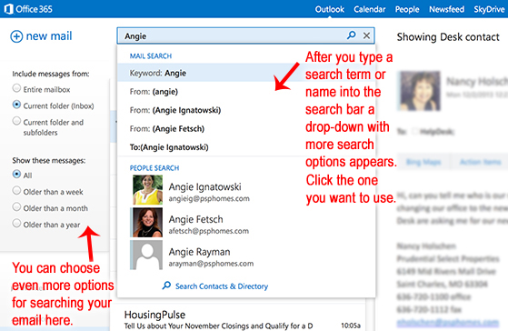Viewport: 508px width, 331px height.
Task: Open the Outlook tab
Action: 330,9
